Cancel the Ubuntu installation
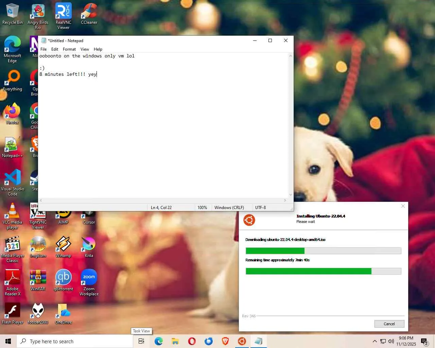This screenshot has height=348, width=435. coord(389,324)
